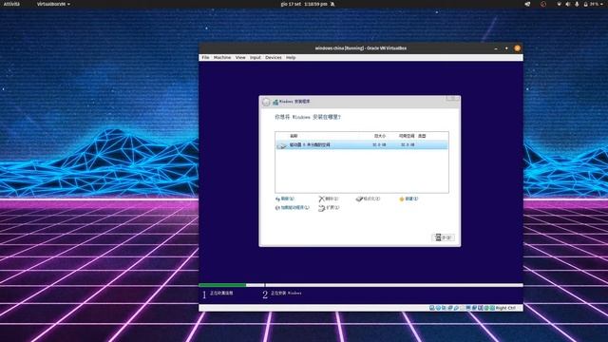Close the Windows Setup dialog
608x342 pixels.
coord(452,99)
